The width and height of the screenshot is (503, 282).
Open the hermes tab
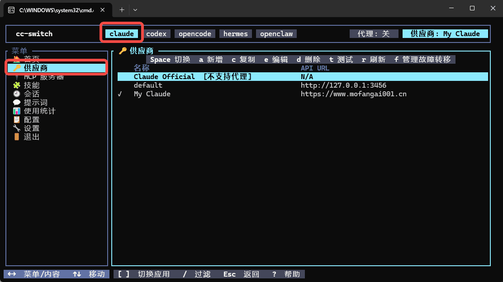(x=236, y=33)
